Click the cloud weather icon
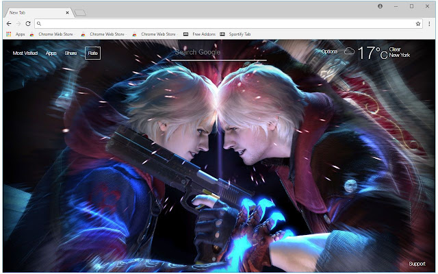 (x=349, y=51)
